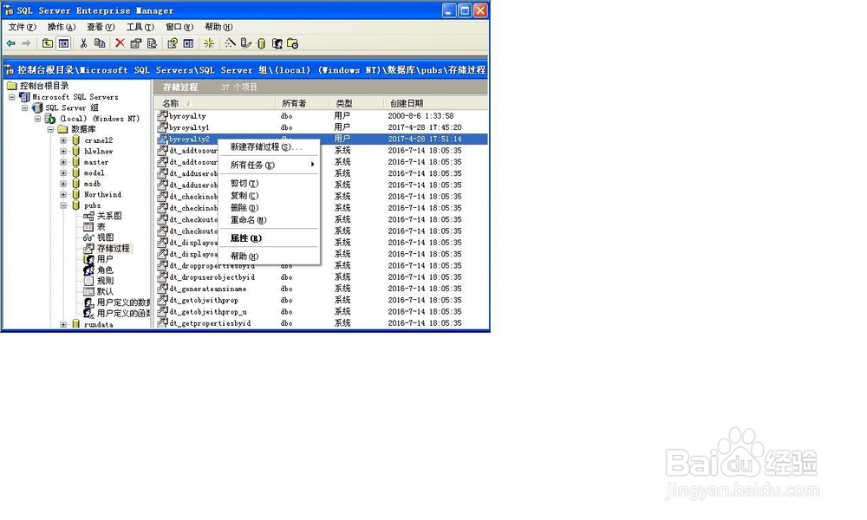Viewport: 867px width, 520px height.
Task: Click the Back arrow toolbar icon
Action: point(11,43)
